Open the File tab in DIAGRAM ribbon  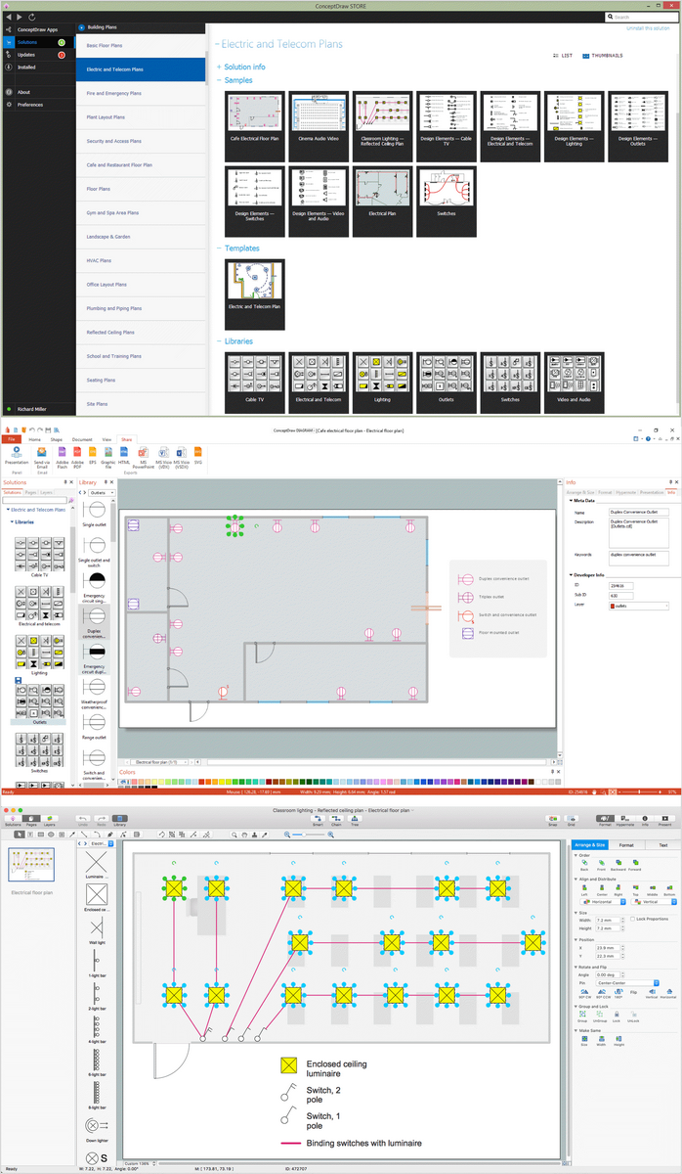tap(12, 439)
